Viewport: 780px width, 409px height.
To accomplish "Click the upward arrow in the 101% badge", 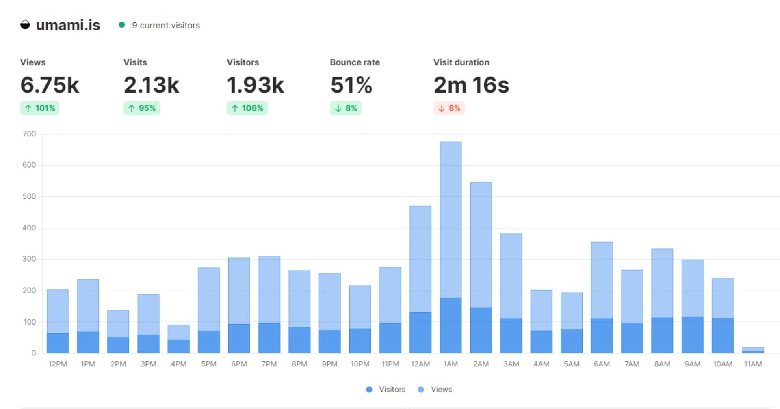I will pos(28,108).
